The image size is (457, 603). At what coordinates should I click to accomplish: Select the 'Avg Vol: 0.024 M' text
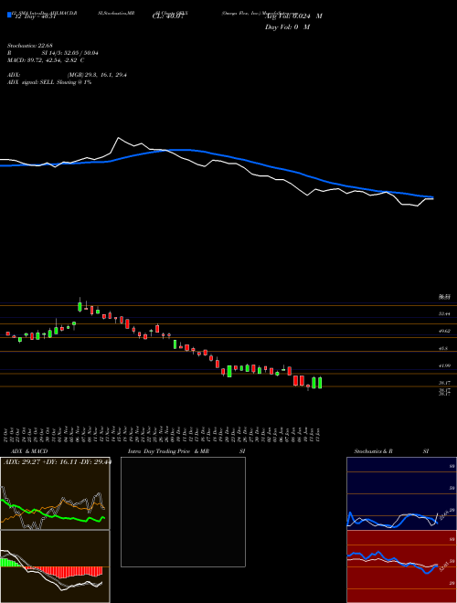tap(293, 16)
